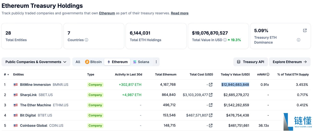313x131 pixels.
Task: Click the highlighted $12,940,683,848 value
Action: 235,85
